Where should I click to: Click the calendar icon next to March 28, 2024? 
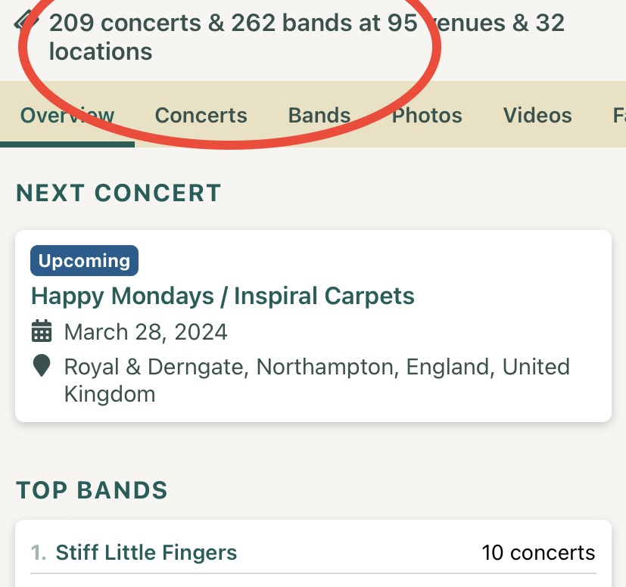point(42,331)
